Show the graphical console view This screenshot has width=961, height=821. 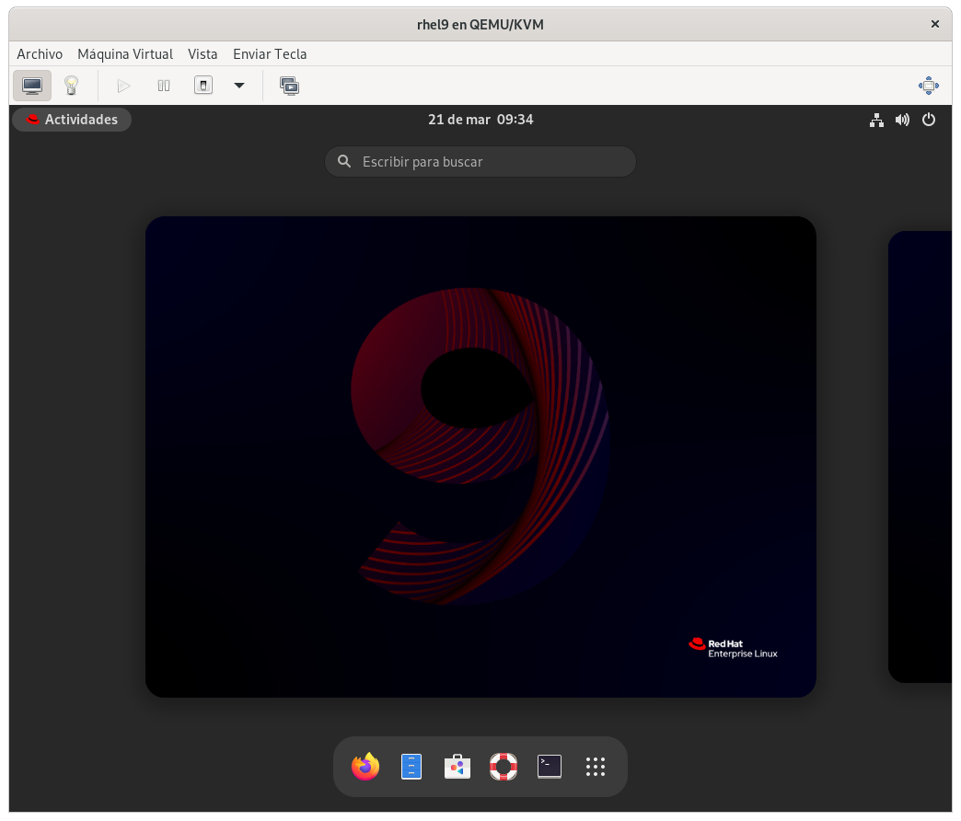coord(32,86)
